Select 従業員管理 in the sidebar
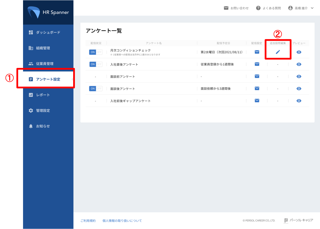 pyautogui.click(x=45, y=64)
